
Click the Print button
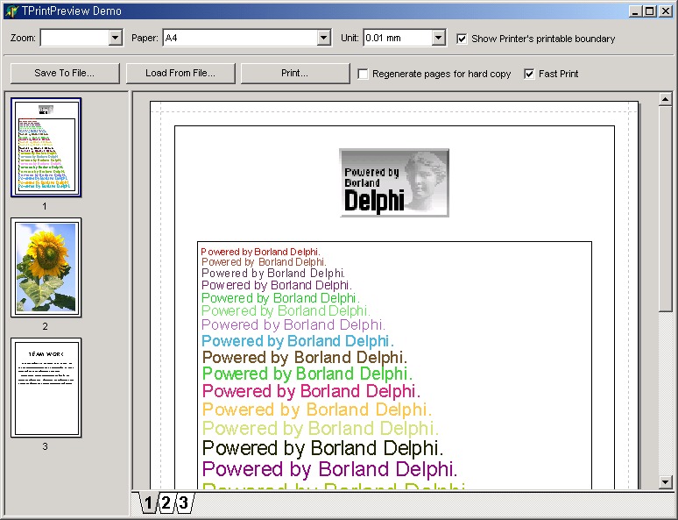pyautogui.click(x=295, y=73)
